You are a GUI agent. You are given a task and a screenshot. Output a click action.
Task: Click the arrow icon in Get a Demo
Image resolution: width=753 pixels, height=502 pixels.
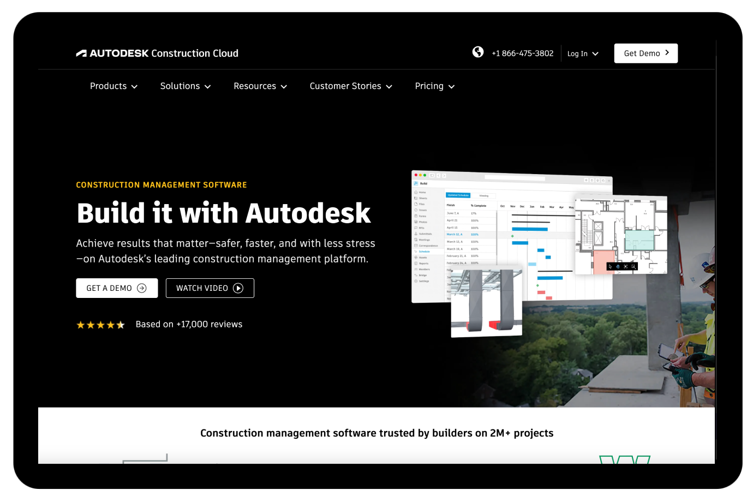(x=142, y=288)
